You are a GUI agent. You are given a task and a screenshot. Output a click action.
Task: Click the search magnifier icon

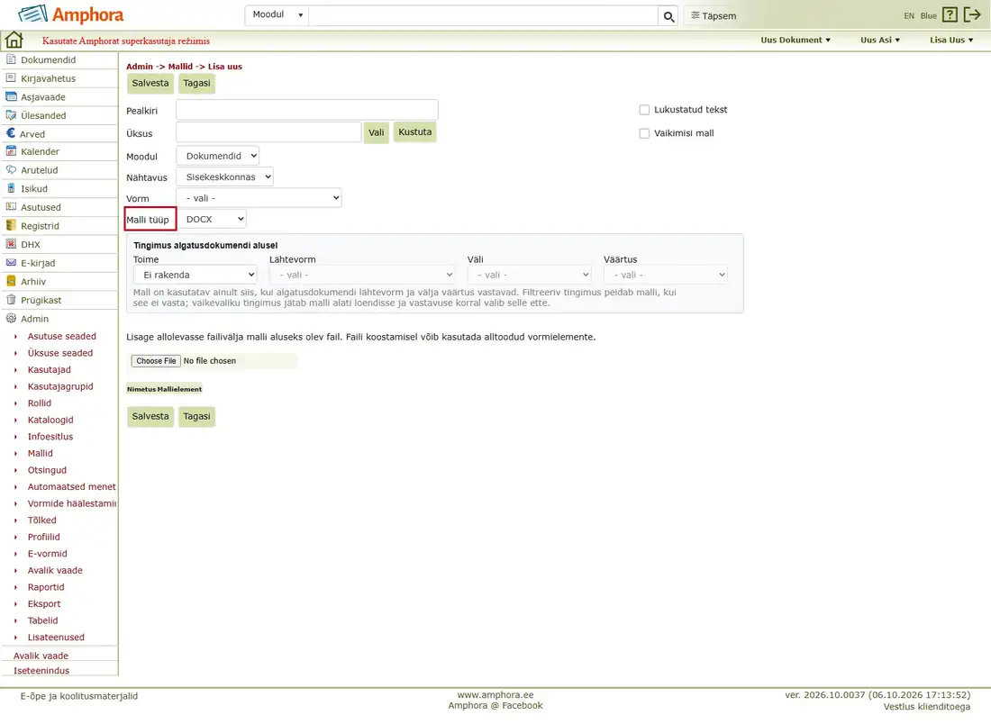[x=668, y=16]
